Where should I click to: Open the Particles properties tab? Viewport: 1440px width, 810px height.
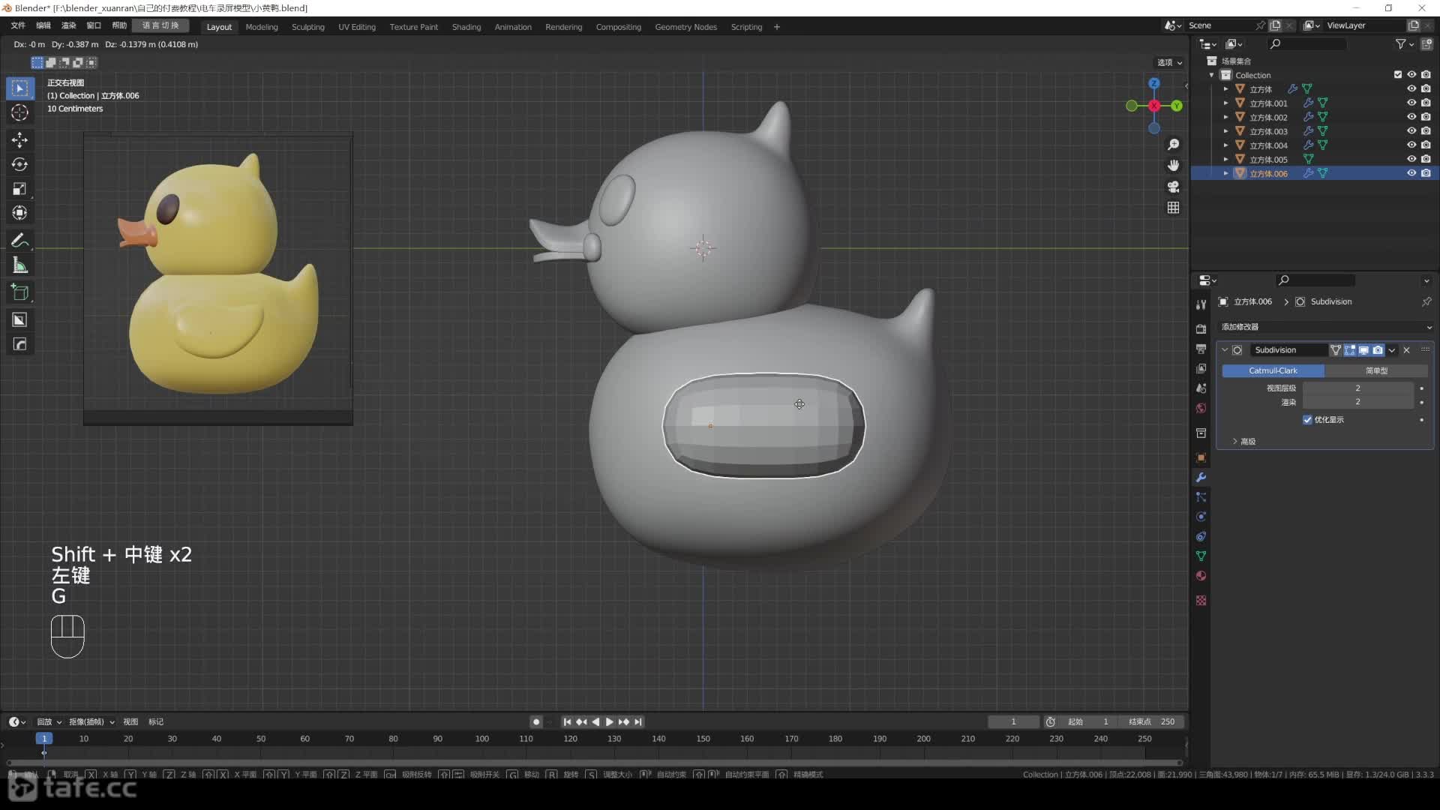(1201, 497)
